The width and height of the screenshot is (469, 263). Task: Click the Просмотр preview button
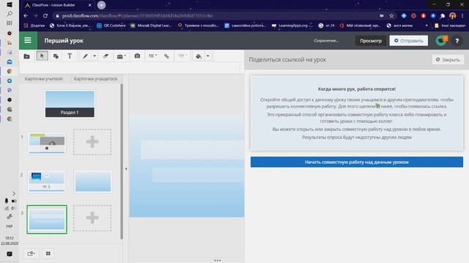[371, 41]
